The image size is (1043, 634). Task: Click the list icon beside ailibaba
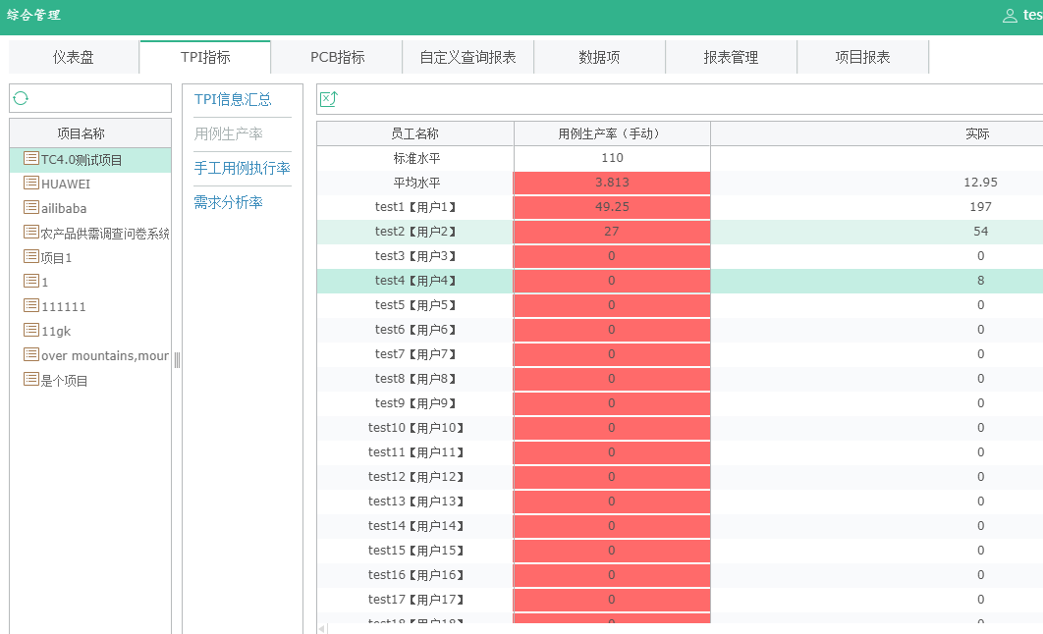tap(31, 207)
